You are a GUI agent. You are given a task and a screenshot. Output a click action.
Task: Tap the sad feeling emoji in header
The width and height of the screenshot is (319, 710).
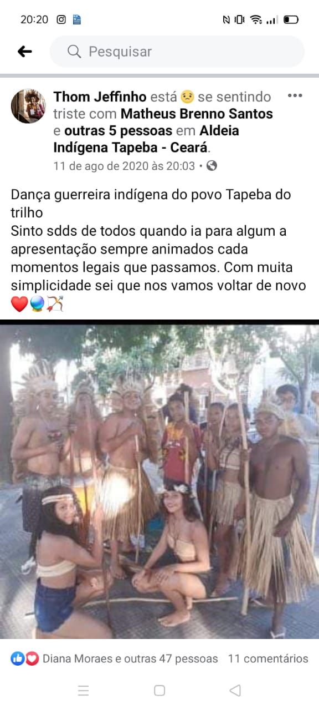coord(187,97)
